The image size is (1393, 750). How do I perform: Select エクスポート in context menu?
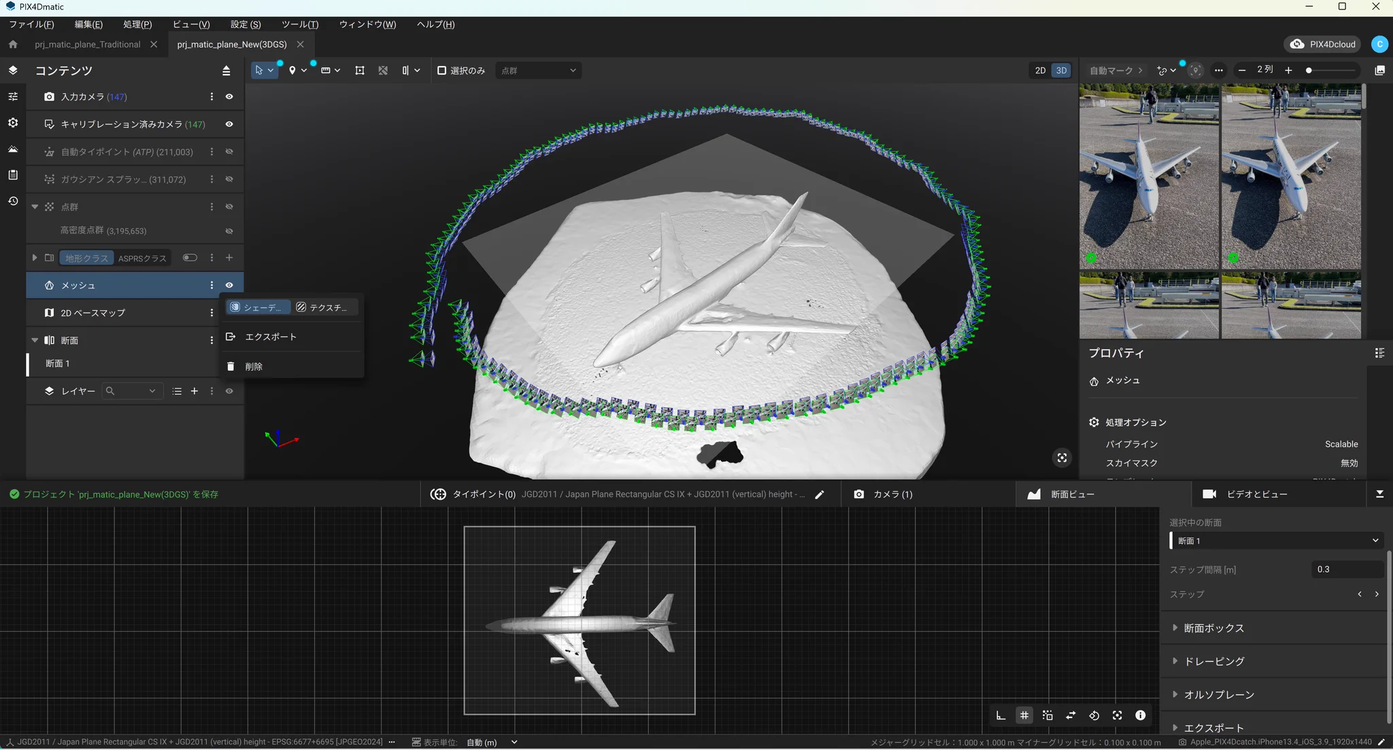(x=292, y=337)
